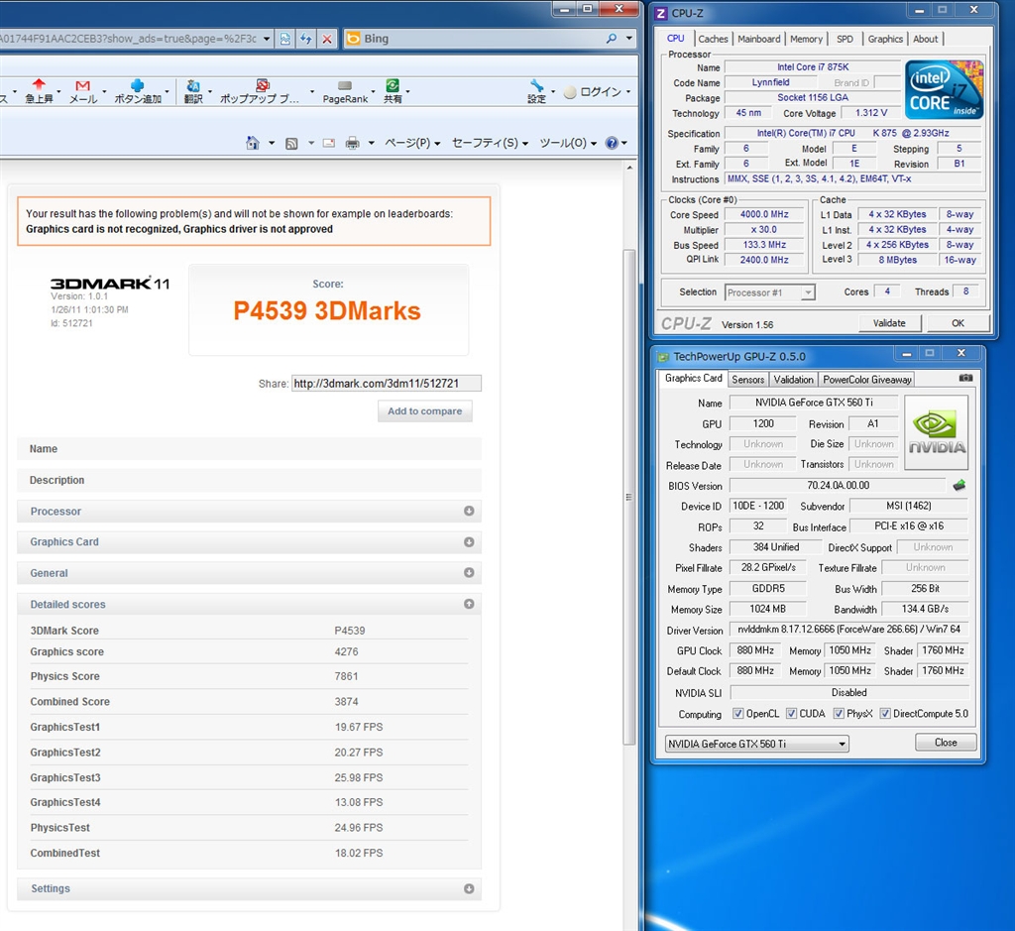
Task: Click the red stop-loading X icon
Action: click(327, 39)
